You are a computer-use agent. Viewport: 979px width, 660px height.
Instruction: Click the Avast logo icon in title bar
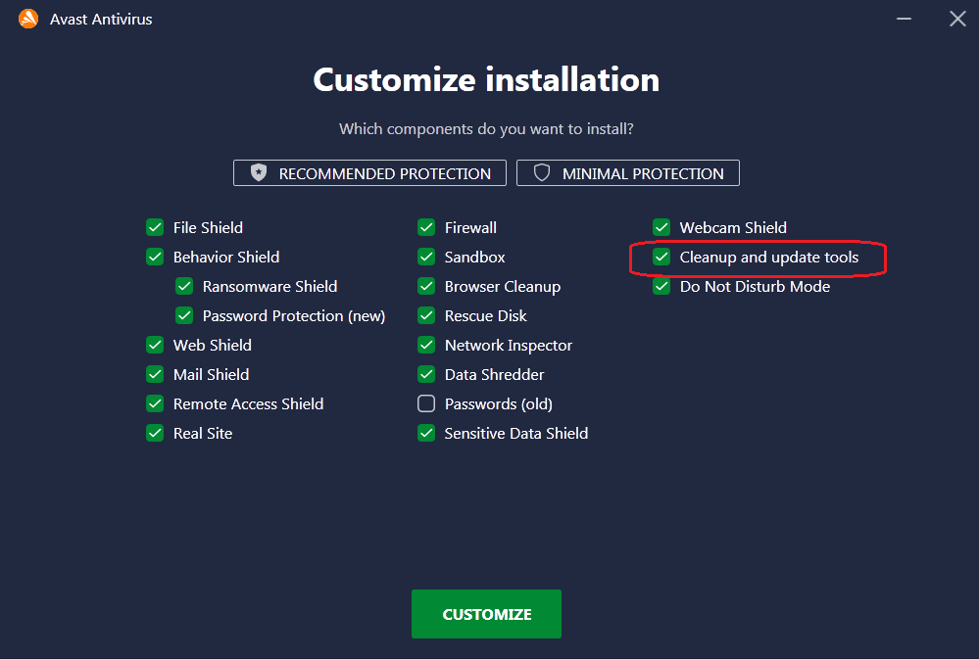click(28, 19)
